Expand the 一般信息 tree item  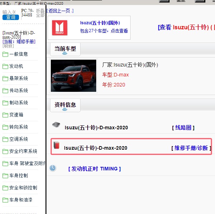(19, 54)
